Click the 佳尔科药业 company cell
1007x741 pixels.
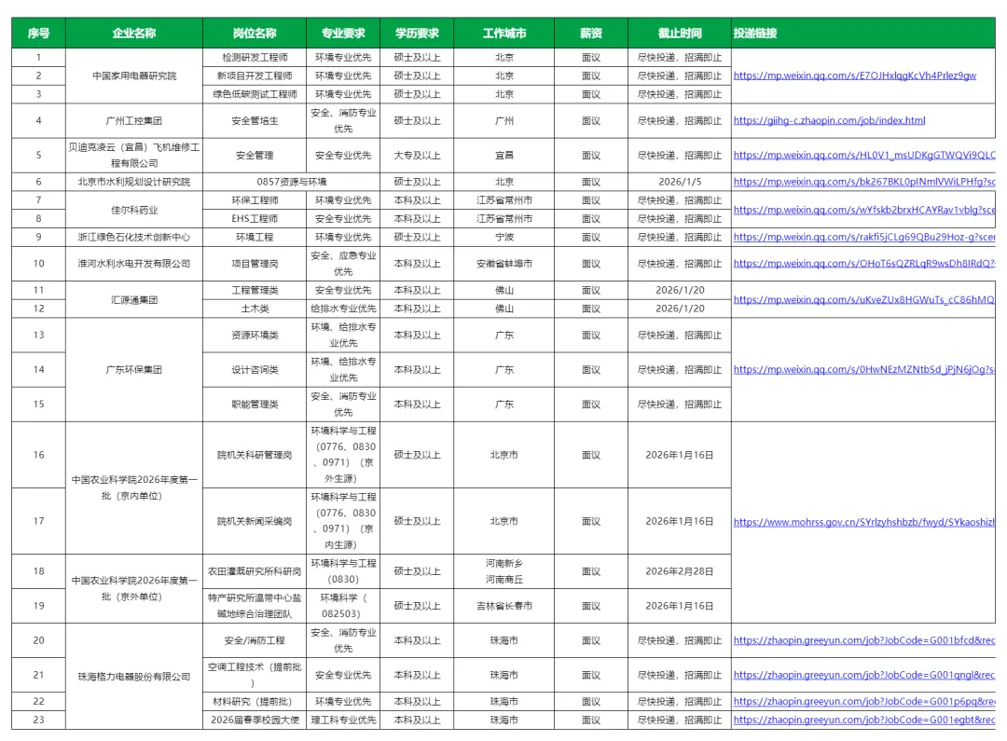[134, 210]
